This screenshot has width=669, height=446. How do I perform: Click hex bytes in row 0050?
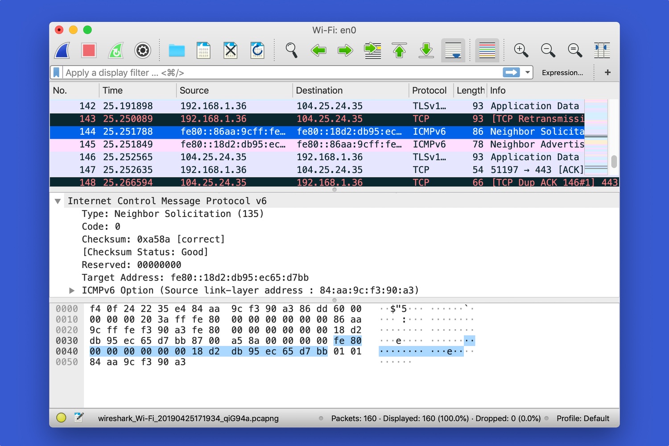pyautogui.click(x=137, y=362)
